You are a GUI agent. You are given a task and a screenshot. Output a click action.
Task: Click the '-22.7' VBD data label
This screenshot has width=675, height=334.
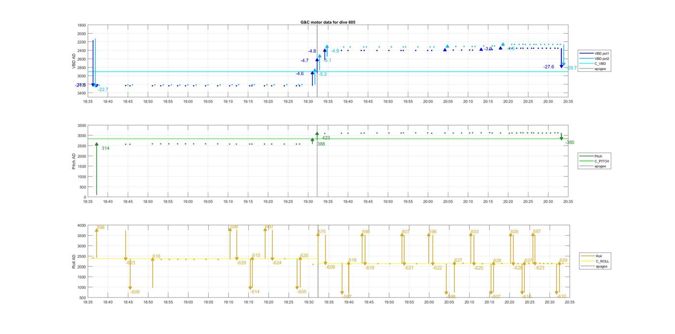tap(103, 90)
